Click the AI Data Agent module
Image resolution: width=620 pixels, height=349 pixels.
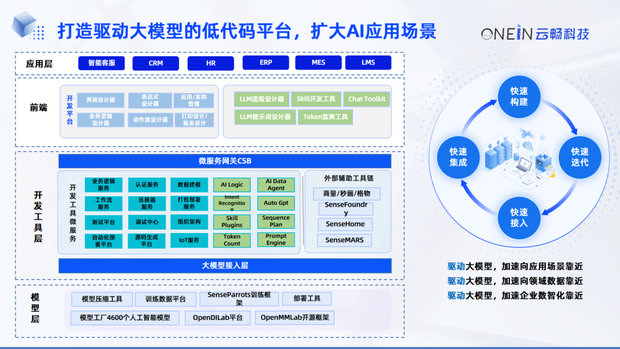(x=276, y=185)
